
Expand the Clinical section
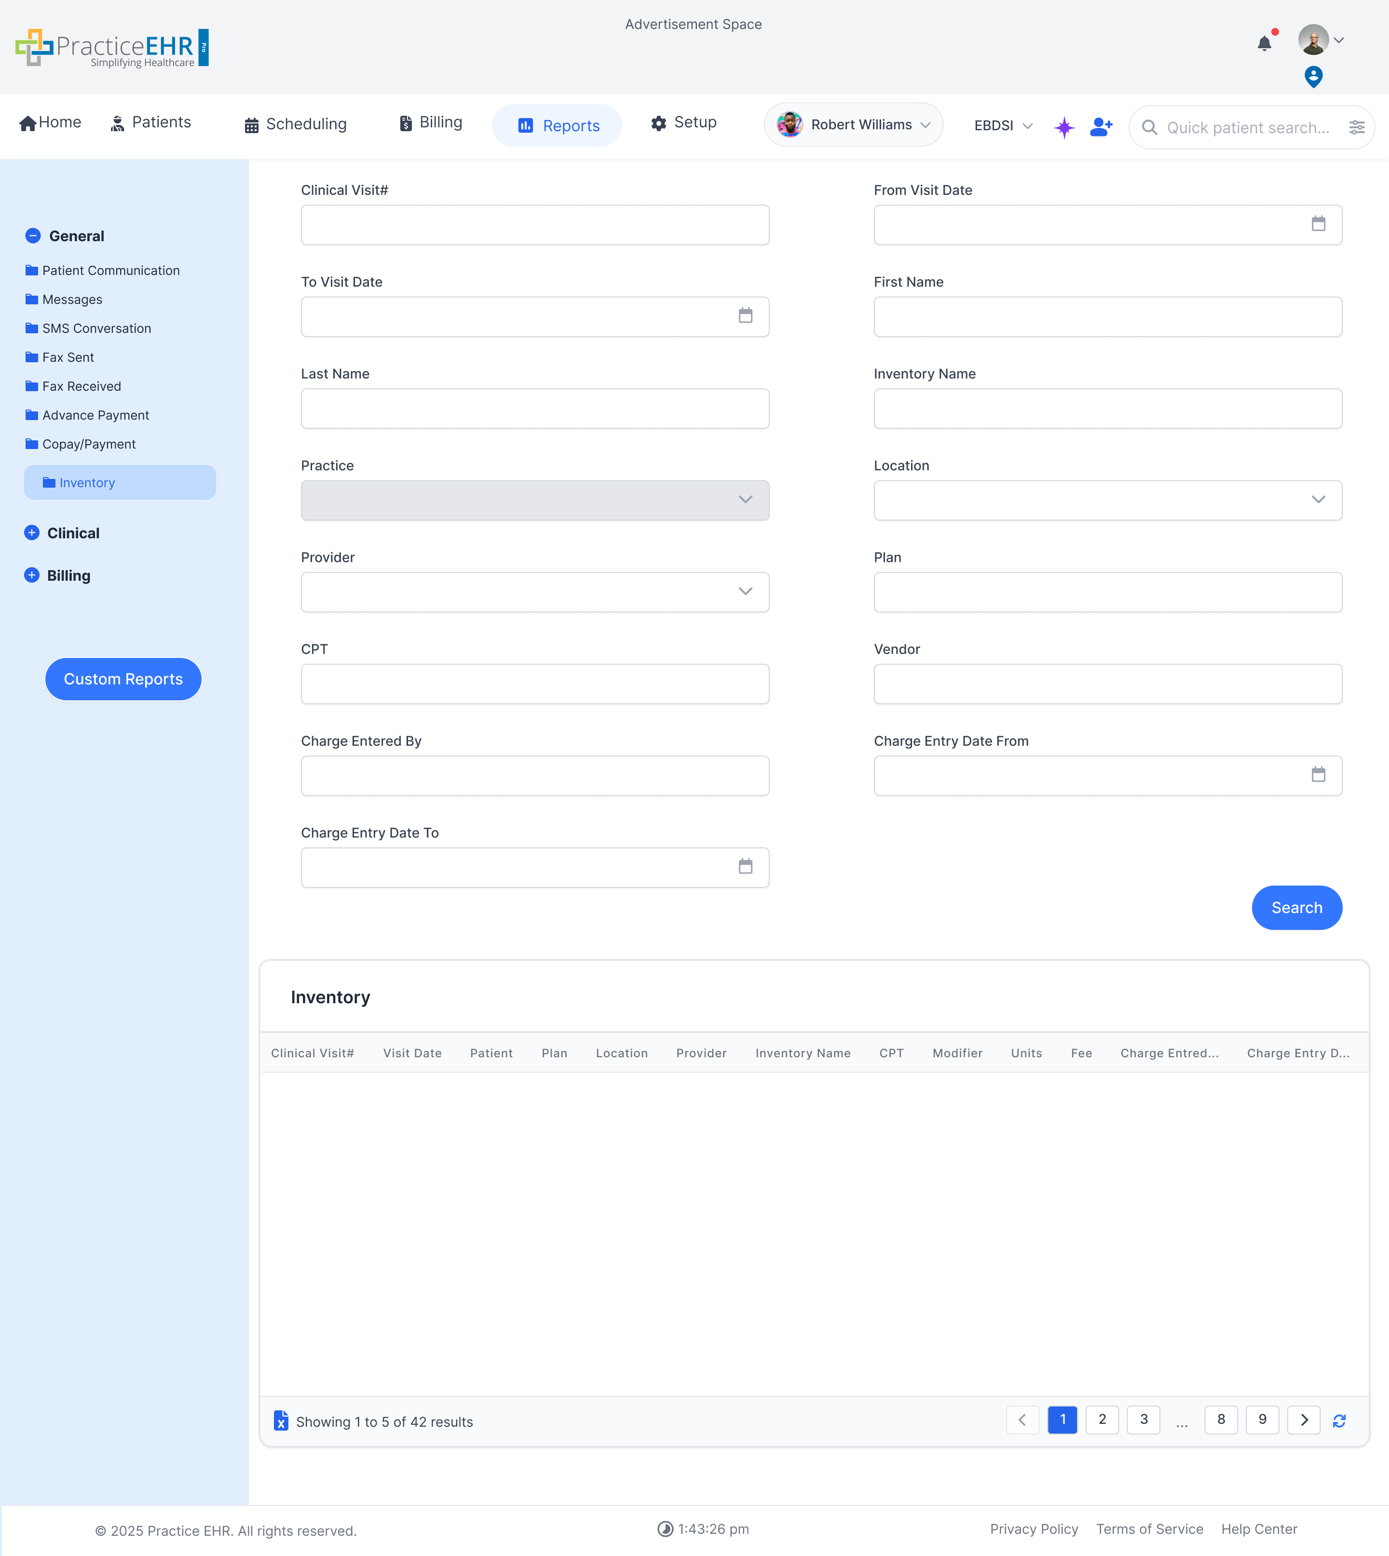[x=32, y=532]
